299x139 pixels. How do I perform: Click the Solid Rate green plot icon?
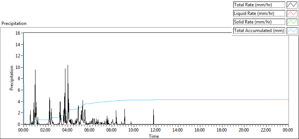[292, 22]
